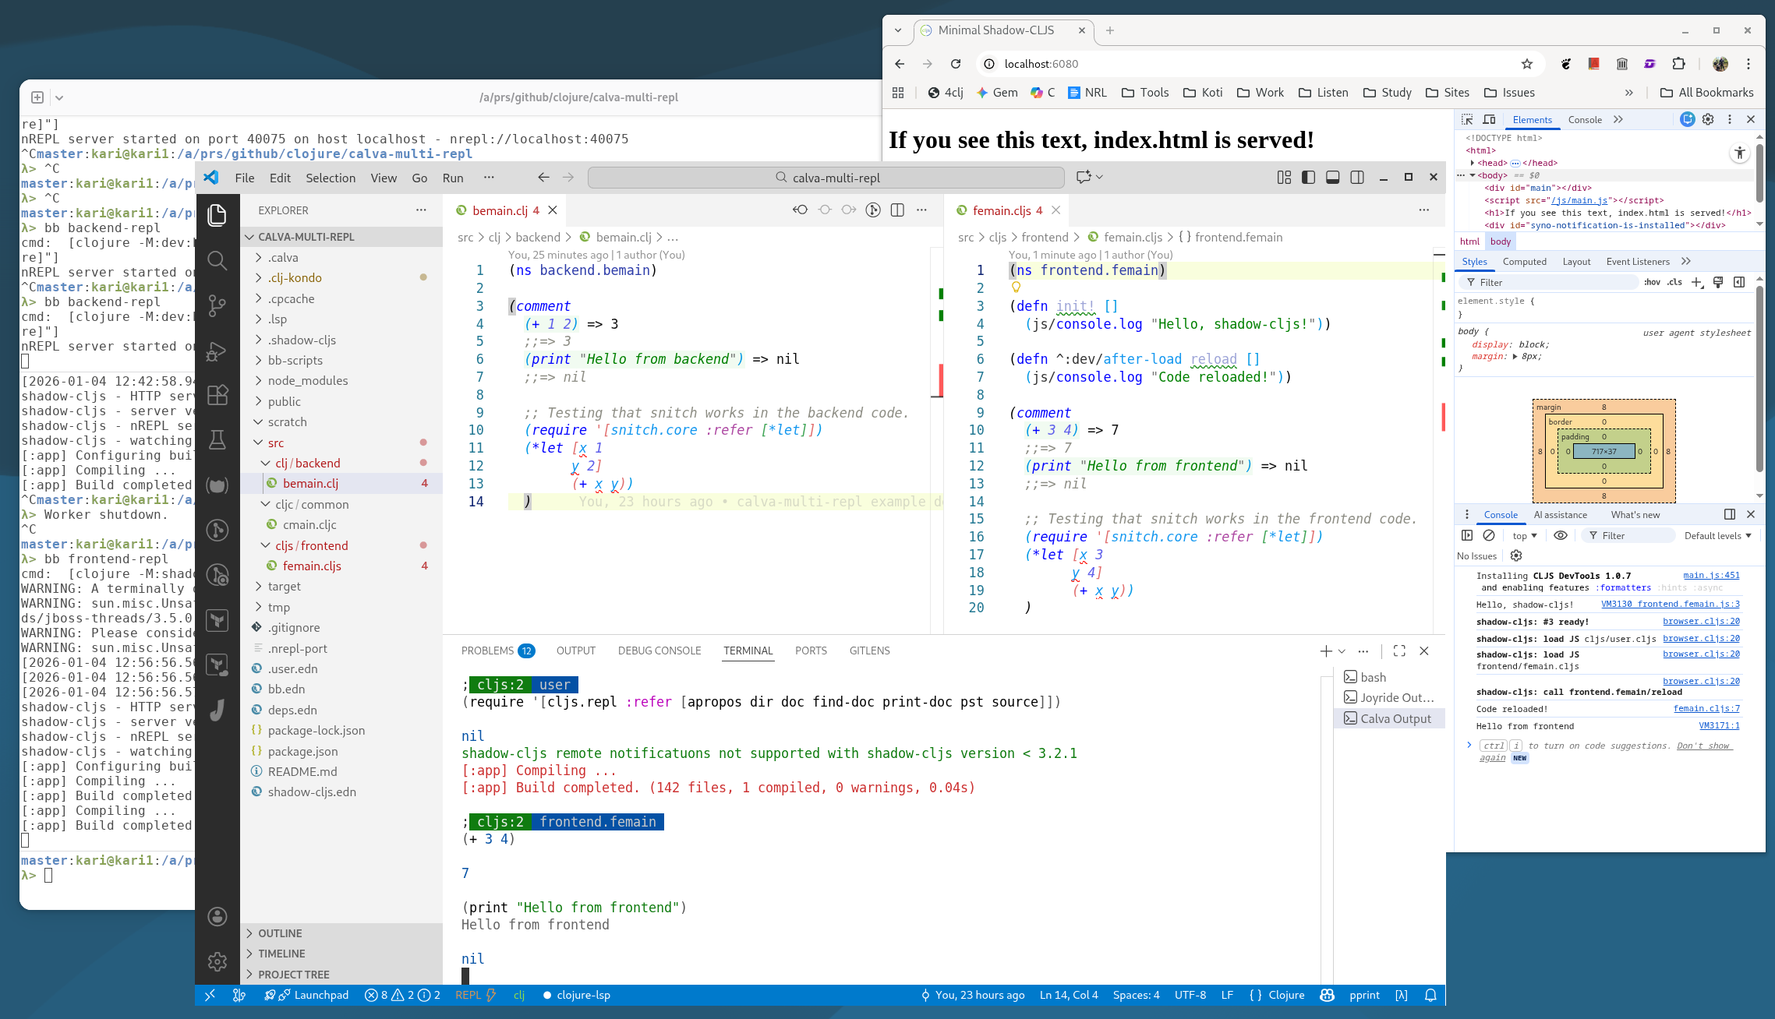Open Search in the VS Code Activity Bar
The image size is (1775, 1019).
point(217,261)
